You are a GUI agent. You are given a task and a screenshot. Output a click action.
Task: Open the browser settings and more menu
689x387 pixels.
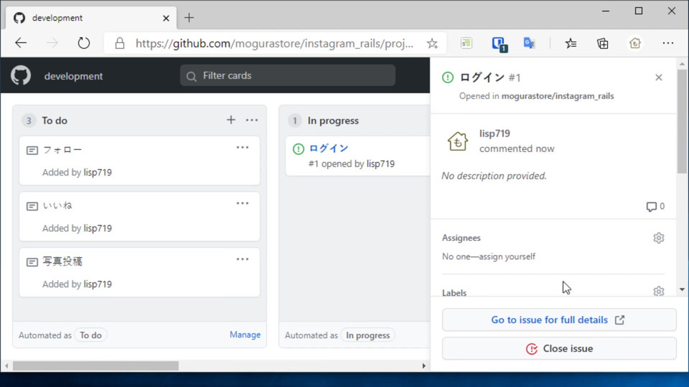point(668,43)
